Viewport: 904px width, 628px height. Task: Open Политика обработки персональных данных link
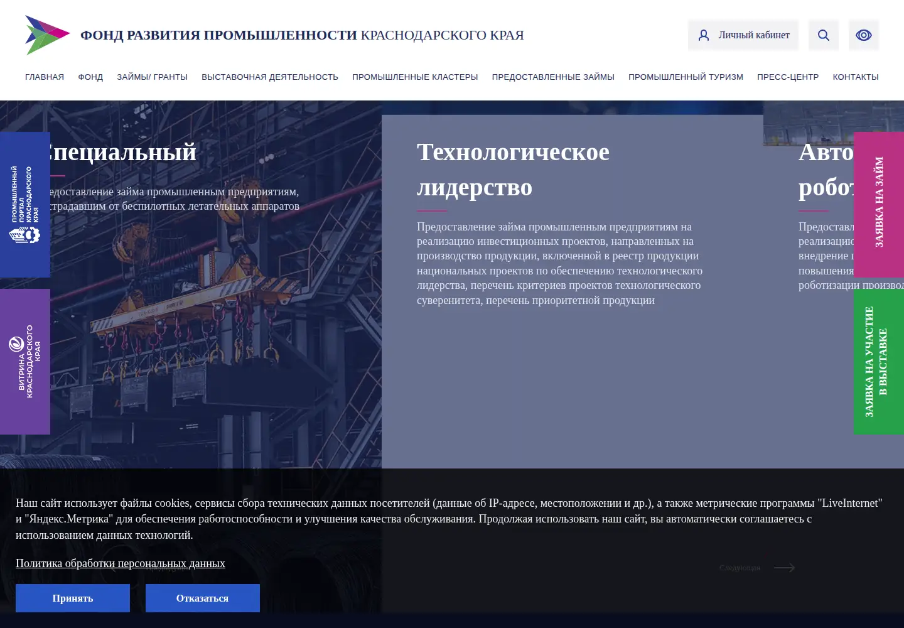(121, 563)
